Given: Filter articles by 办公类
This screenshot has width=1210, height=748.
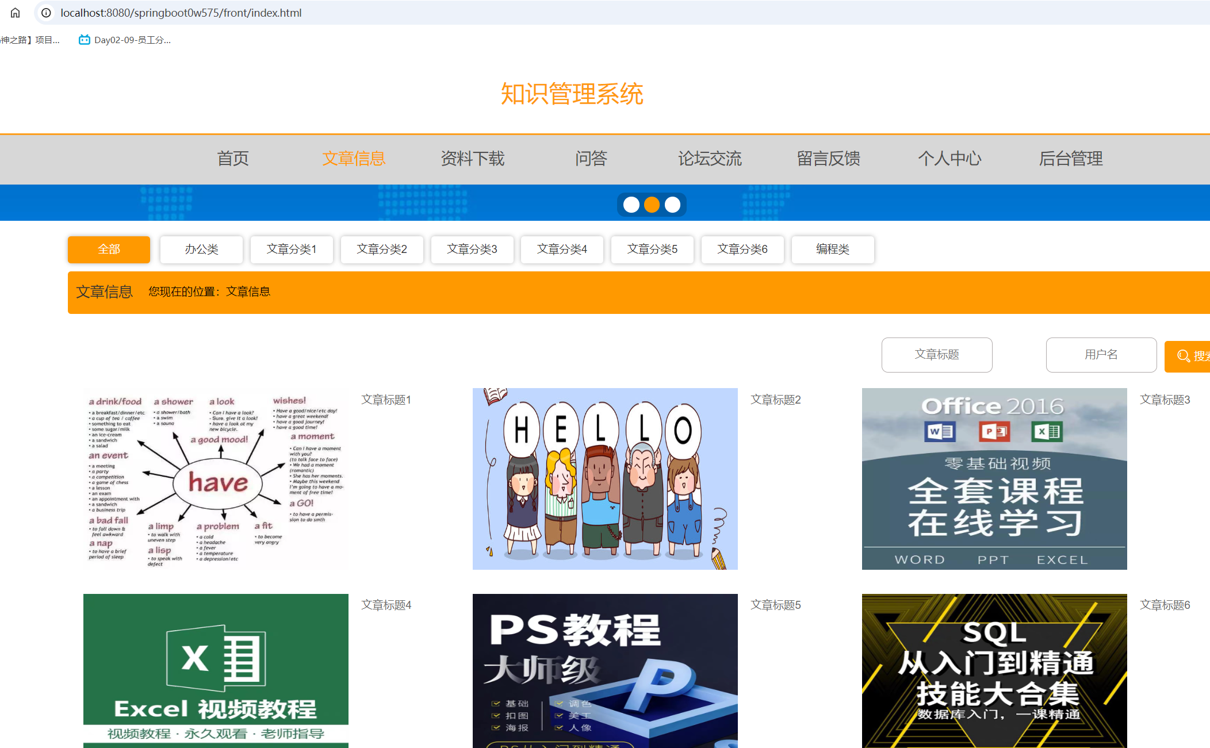Looking at the screenshot, I should tap(201, 249).
